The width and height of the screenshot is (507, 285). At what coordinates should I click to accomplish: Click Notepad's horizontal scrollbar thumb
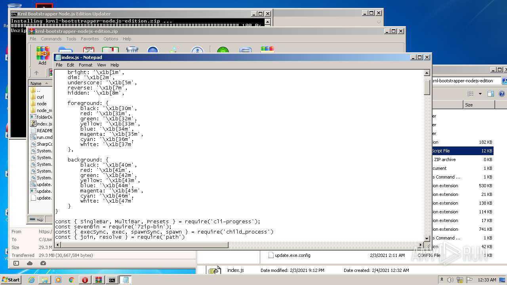click(145, 245)
